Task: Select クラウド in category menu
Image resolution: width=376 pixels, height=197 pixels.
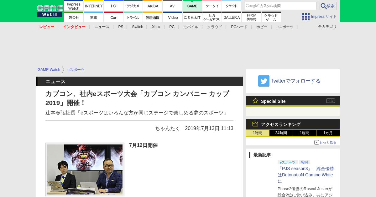Action: tap(215, 27)
